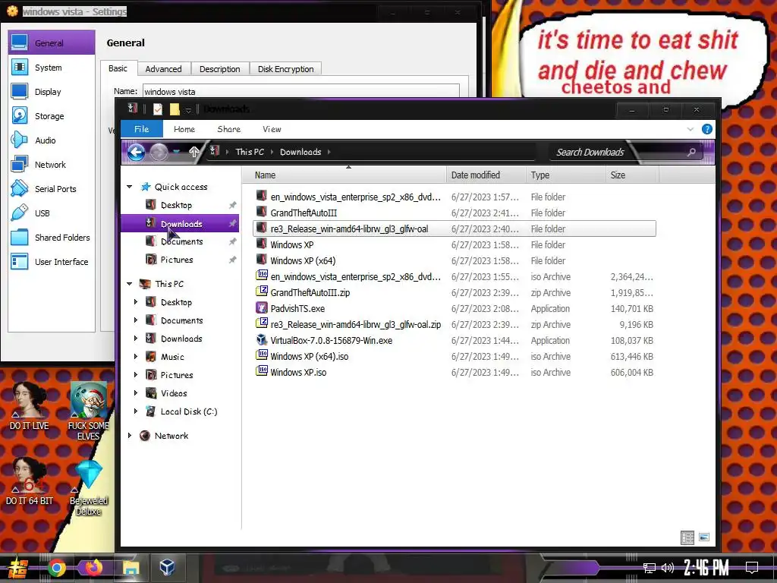Open Display settings category
The image size is (777, 583).
click(52, 92)
